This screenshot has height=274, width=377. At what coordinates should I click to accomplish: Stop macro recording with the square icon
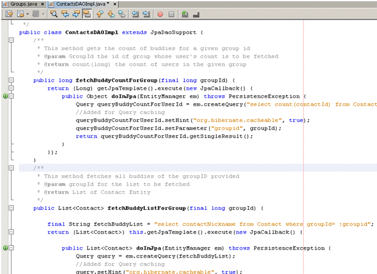tap(171, 15)
